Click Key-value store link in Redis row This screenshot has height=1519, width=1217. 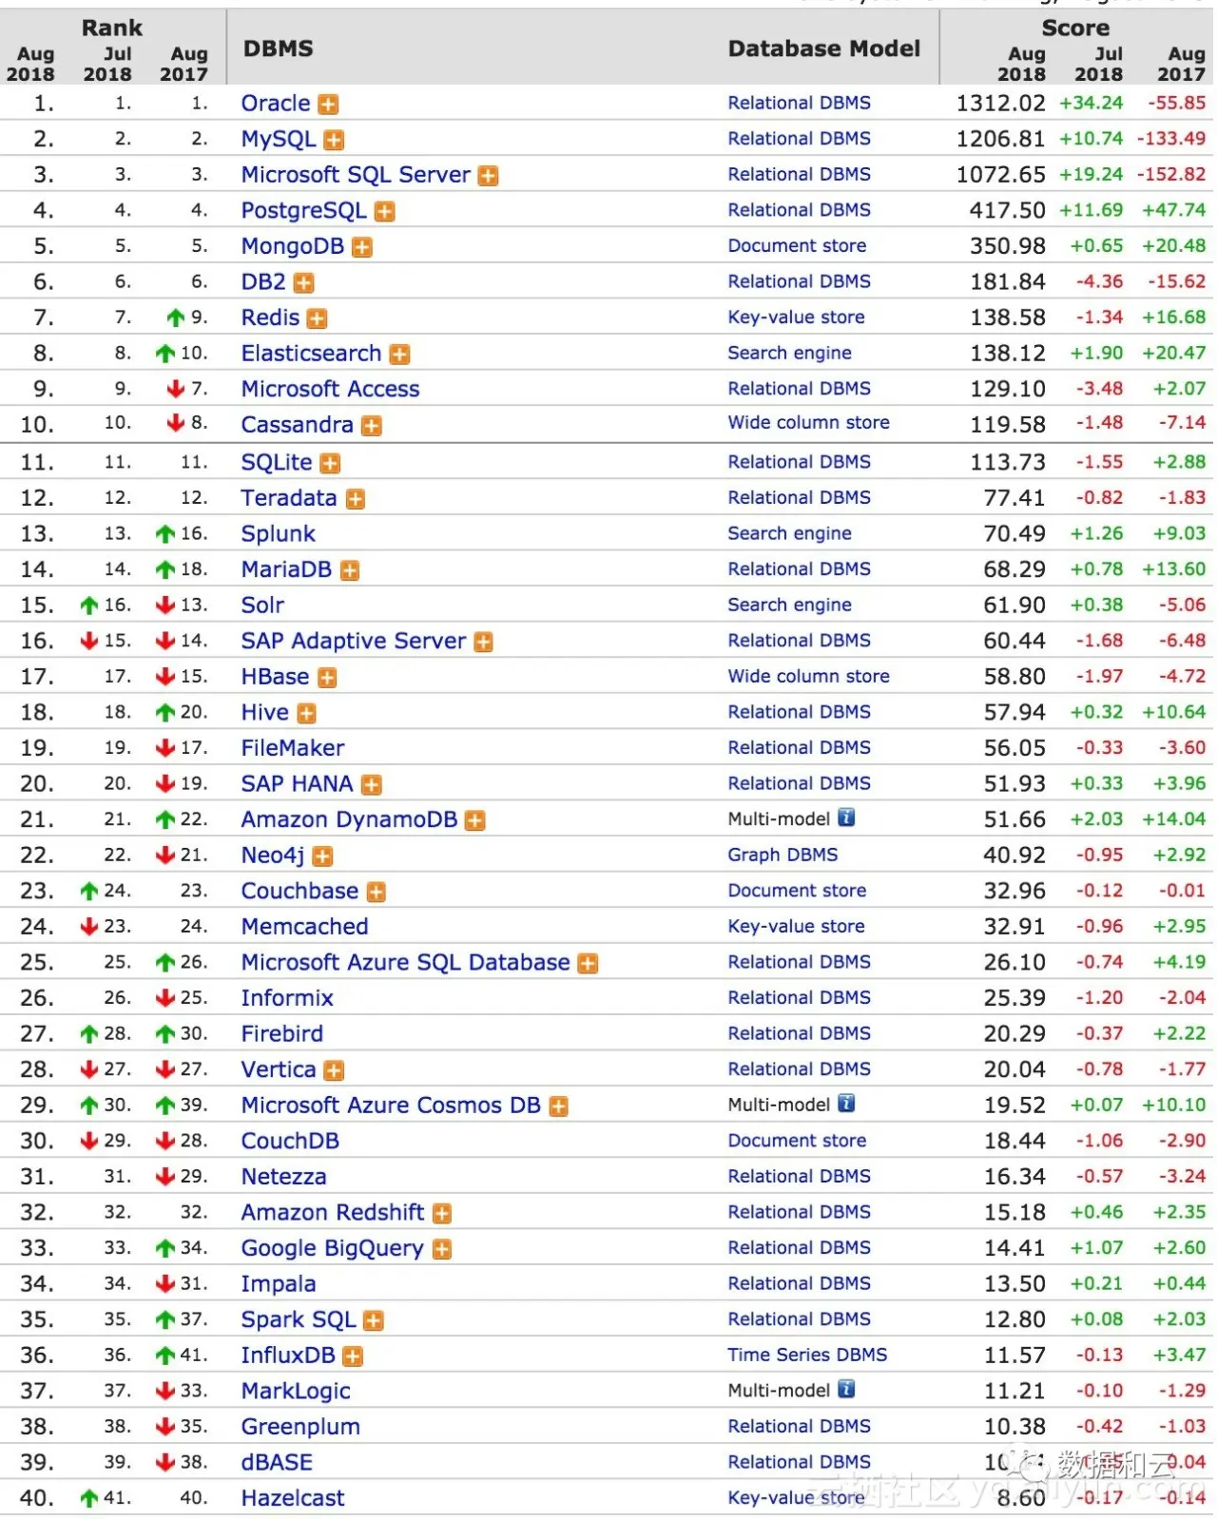click(x=797, y=318)
